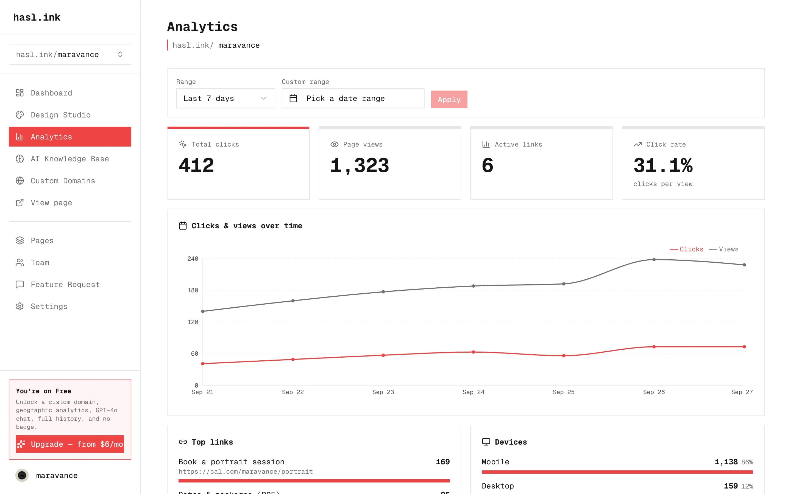The height and width of the screenshot is (494, 791).
Task: Select the Click rate stat card
Action: 693,163
